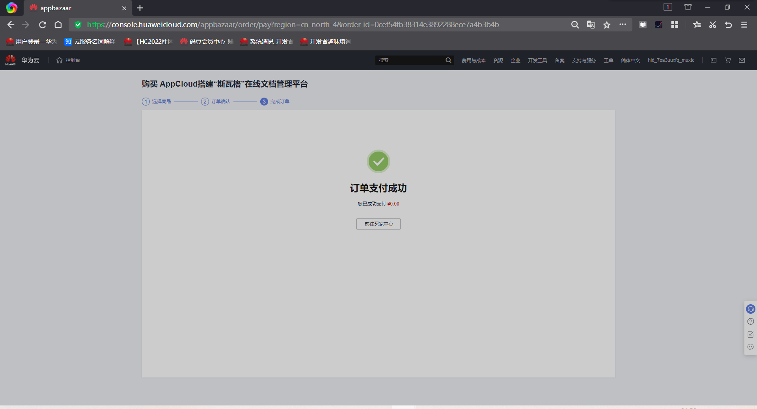This screenshot has width=757, height=409.
Task: Open the browser hamburger menu
Action: (744, 25)
